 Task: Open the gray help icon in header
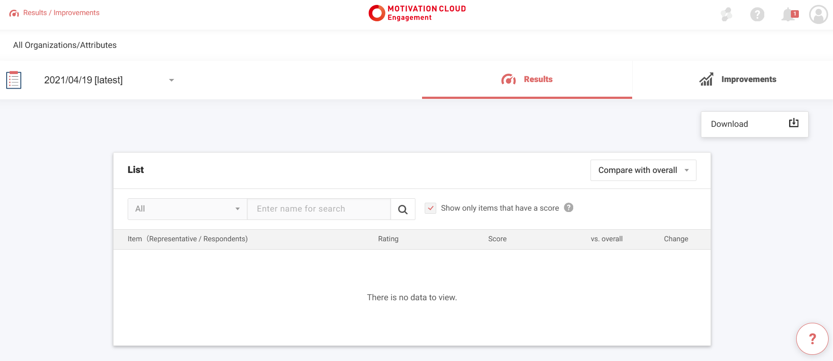[x=757, y=15]
